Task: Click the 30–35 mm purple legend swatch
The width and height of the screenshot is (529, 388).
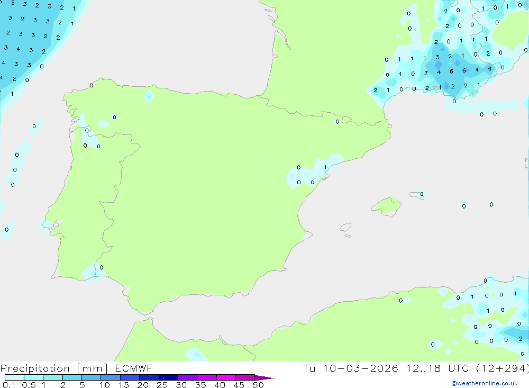Action: click(187, 377)
